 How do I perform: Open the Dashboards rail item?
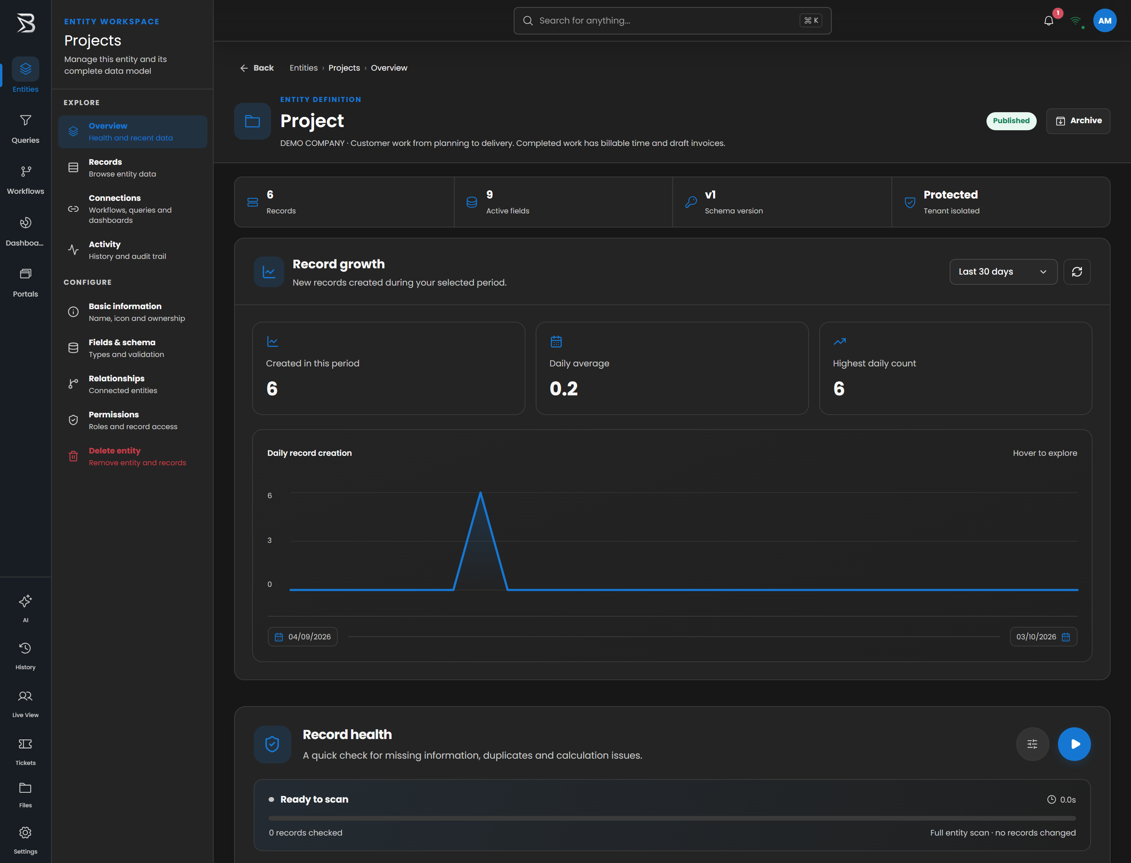(x=25, y=231)
